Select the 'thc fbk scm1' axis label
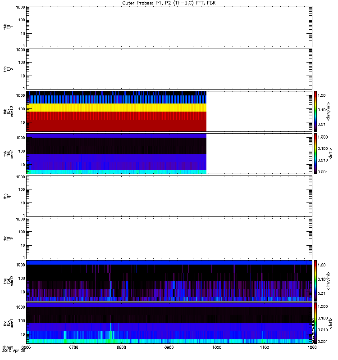Screen dimensions: 338x360 point(8,323)
